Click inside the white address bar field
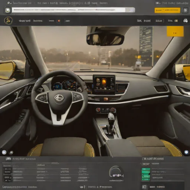This screenshot has height=190, width=190. pyautogui.click(x=69, y=10)
